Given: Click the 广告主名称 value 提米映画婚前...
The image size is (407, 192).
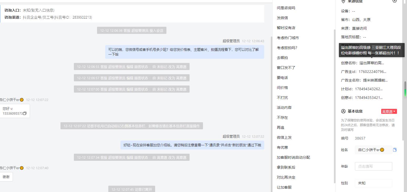Looking at the screenshot, I should (x=375, y=80).
